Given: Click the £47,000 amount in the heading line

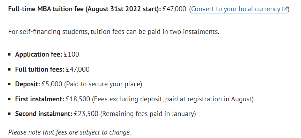Looking at the screenshot, I should pos(174,9).
